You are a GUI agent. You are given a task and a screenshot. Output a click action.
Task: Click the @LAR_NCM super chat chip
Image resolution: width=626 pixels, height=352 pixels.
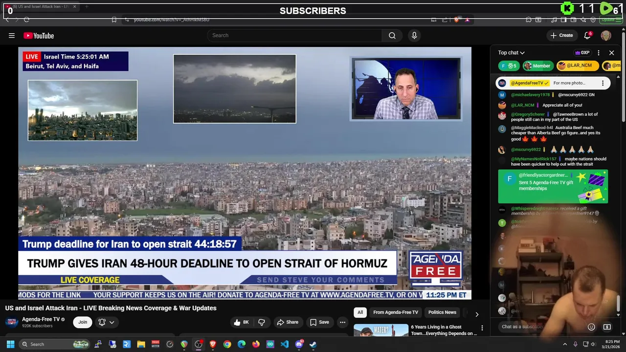click(578, 66)
